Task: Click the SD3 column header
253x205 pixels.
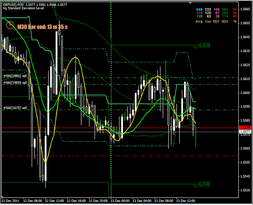Action: pos(225,21)
